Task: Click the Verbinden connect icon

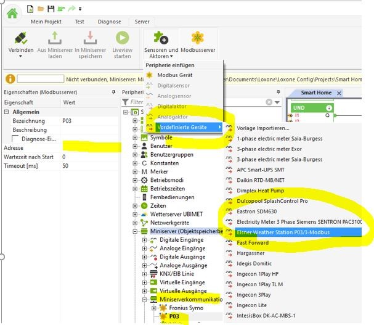Action: coord(21,38)
